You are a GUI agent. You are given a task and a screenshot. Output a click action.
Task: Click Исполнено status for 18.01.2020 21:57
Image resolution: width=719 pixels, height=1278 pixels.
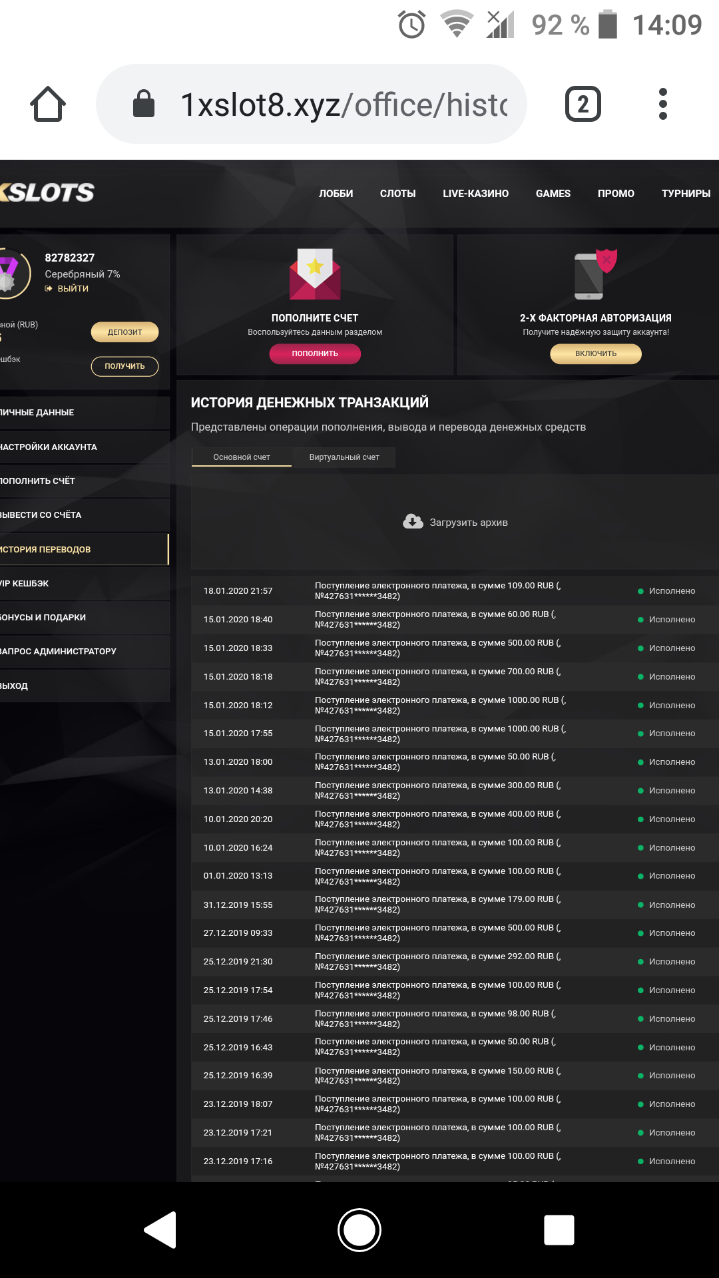tap(666, 591)
